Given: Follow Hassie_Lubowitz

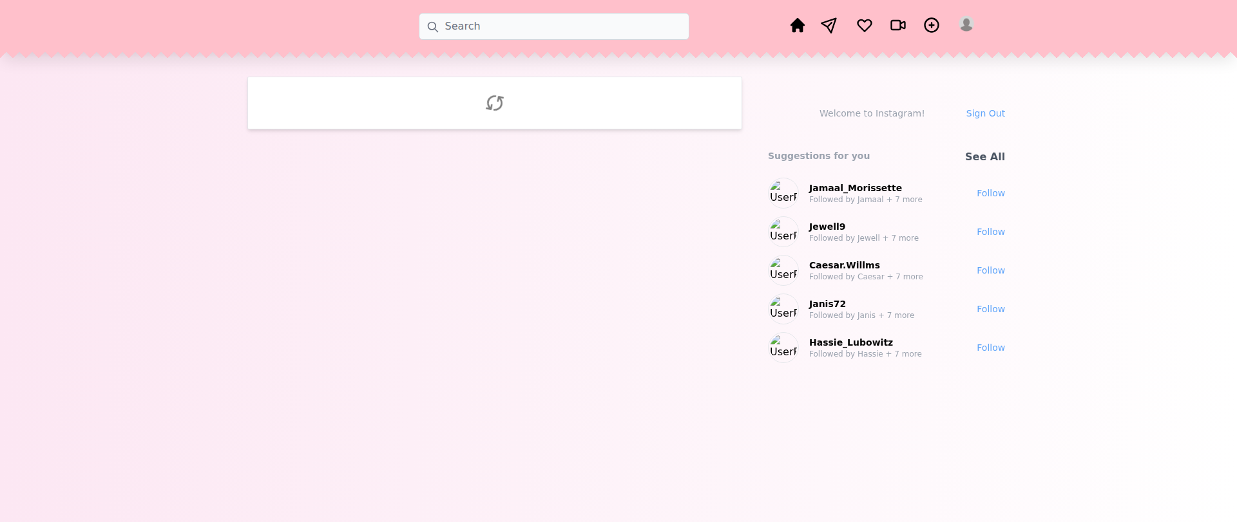Looking at the screenshot, I should [990, 348].
